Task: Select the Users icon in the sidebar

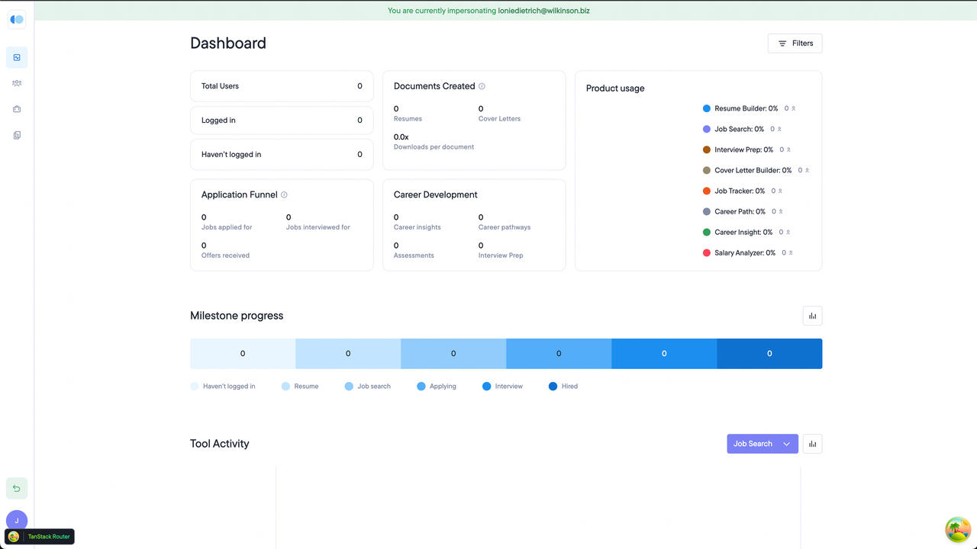Action: tap(17, 83)
